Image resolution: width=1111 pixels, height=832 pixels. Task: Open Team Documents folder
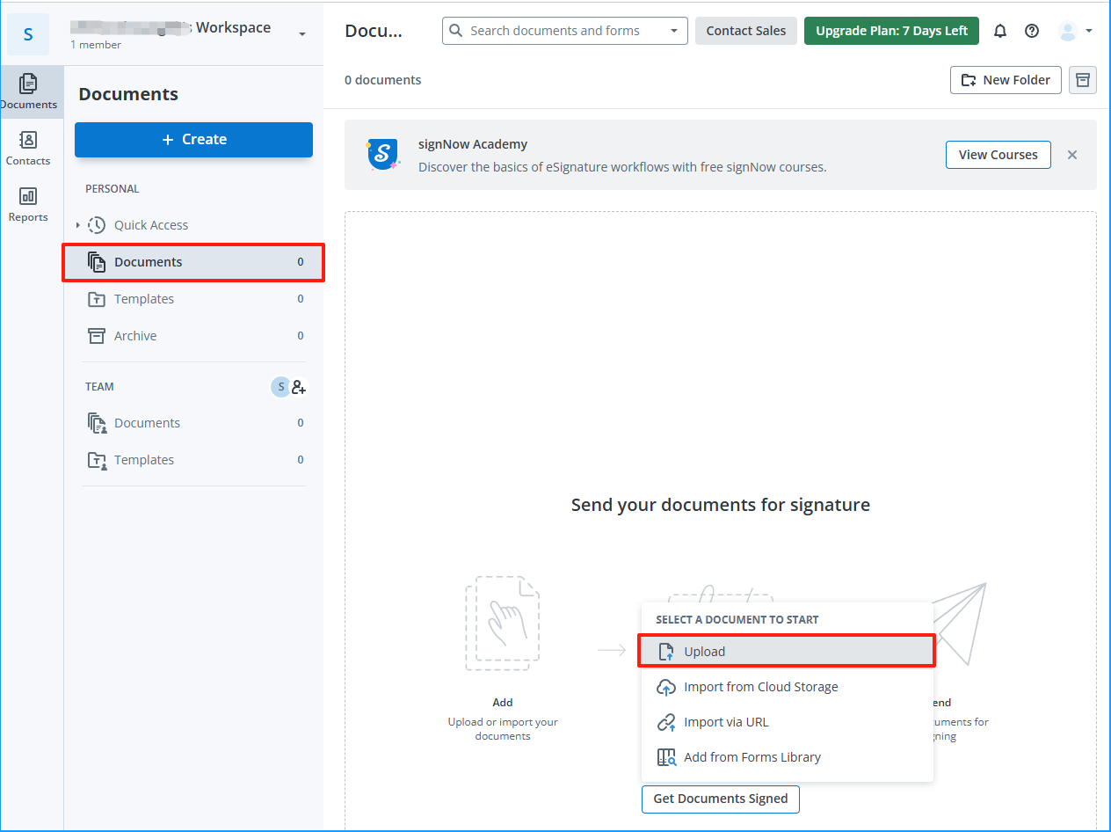(x=193, y=423)
